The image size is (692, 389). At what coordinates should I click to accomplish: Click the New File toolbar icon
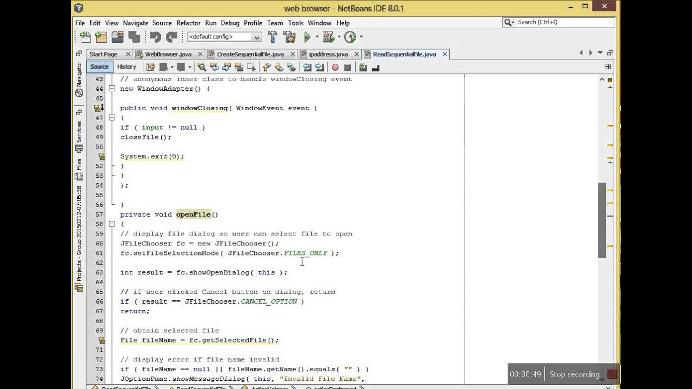[85, 37]
